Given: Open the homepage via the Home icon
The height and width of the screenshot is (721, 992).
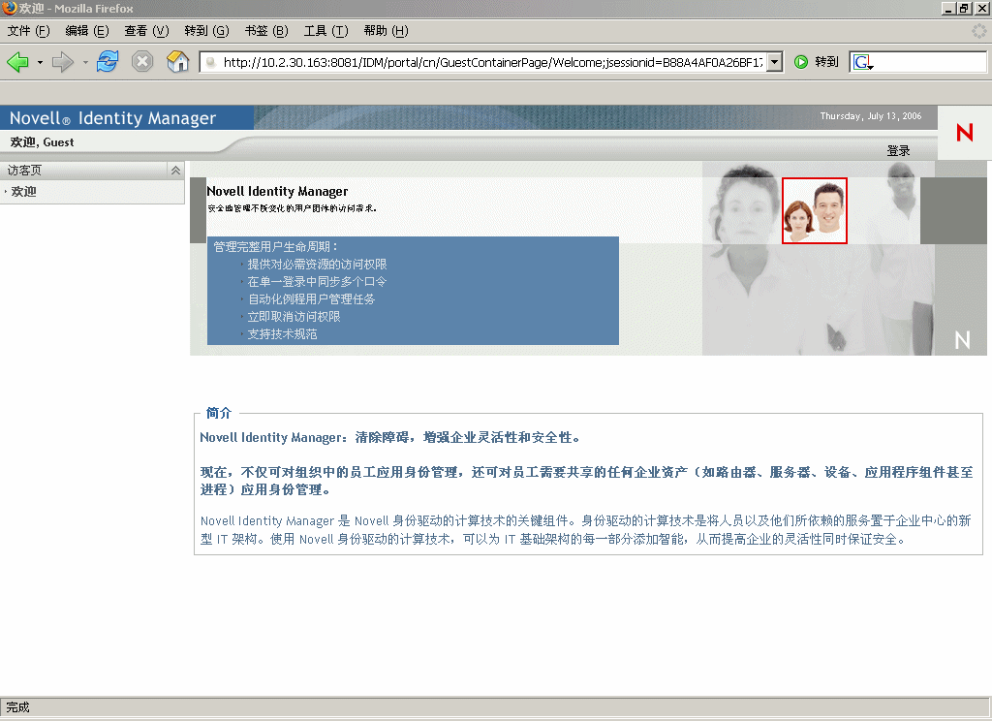Looking at the screenshot, I should point(177,61).
